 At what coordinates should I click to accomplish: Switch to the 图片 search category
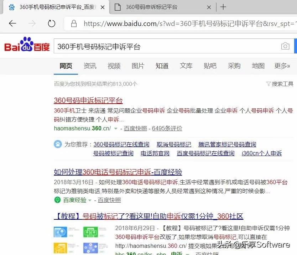[x=138, y=66]
